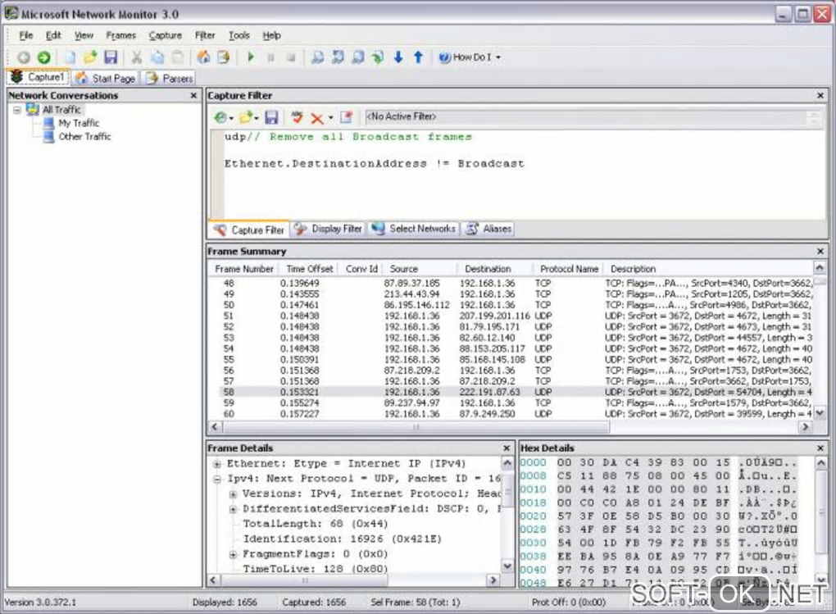This screenshot has width=836, height=614.
Task: Open the Frames menu
Action: tap(121, 35)
